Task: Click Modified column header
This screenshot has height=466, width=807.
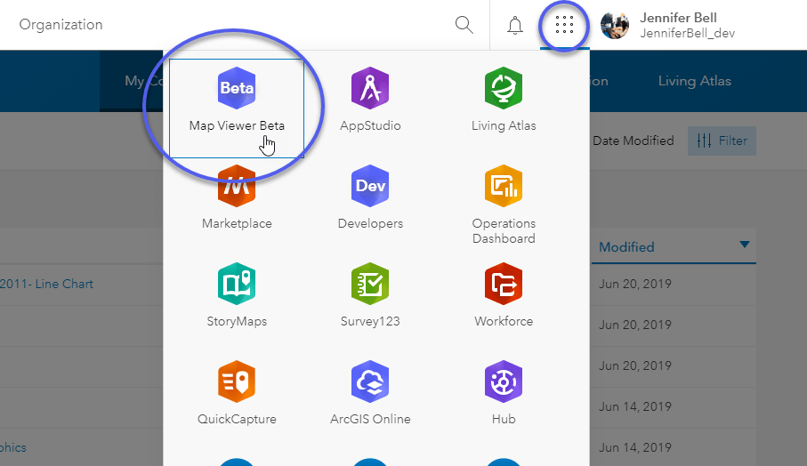Action: pyautogui.click(x=626, y=247)
